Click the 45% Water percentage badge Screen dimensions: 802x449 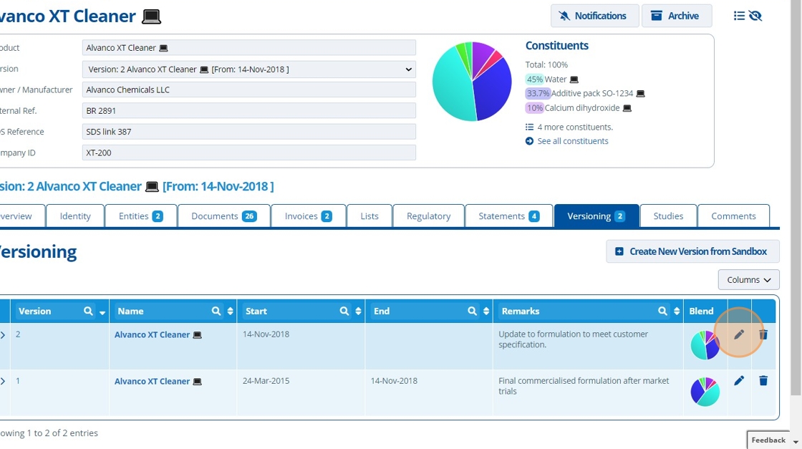pyautogui.click(x=534, y=79)
